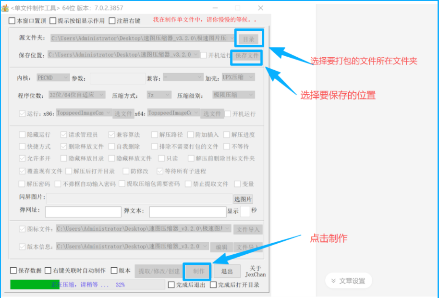Open the 压缩级别 极限压缩 dropdown

click(233, 95)
